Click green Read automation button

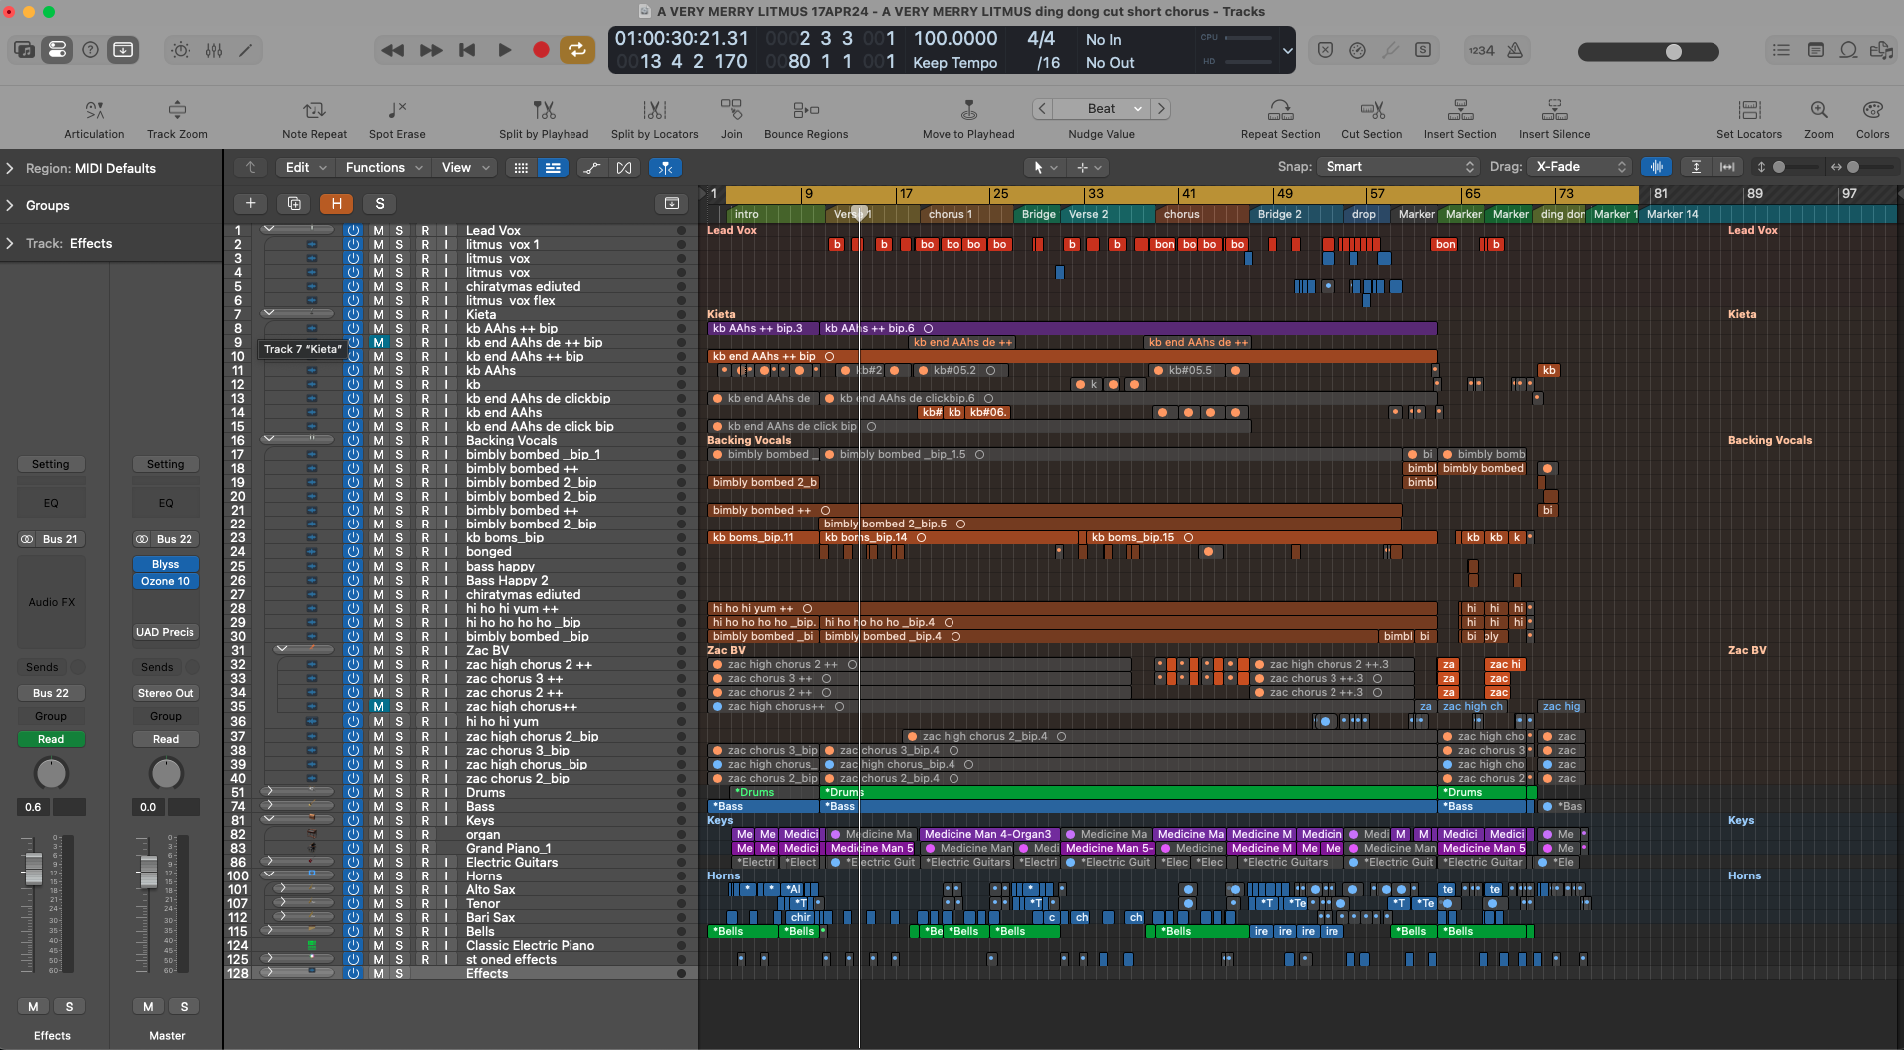[51, 740]
